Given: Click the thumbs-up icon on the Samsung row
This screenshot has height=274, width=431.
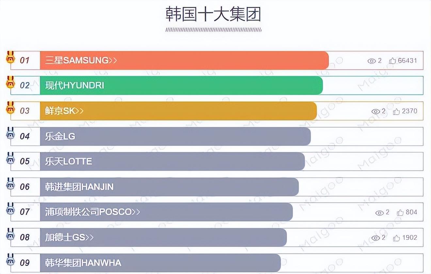Looking at the screenshot, I should pos(392,61).
